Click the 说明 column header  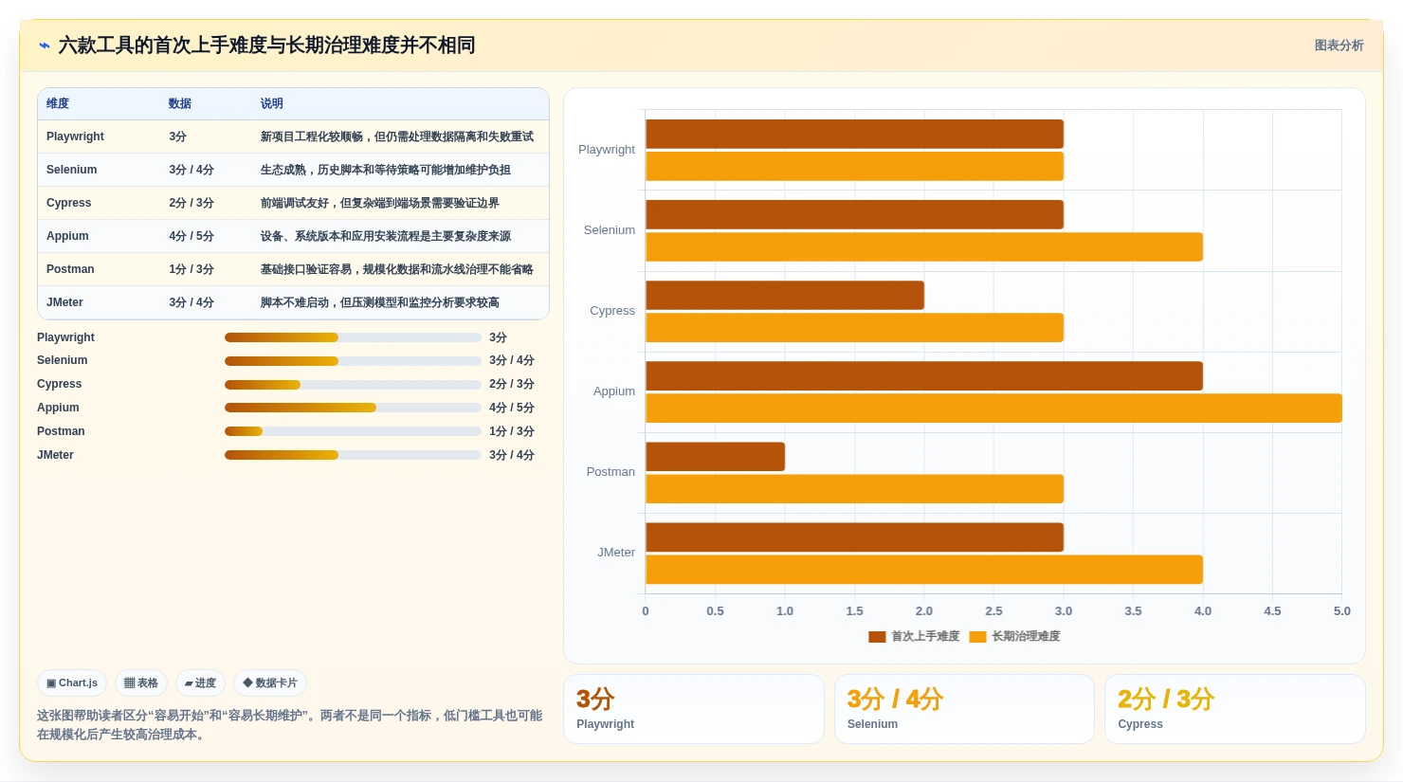272,103
